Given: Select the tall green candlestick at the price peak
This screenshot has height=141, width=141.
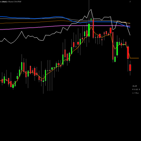Looking at the screenshot, I should 89,30.
